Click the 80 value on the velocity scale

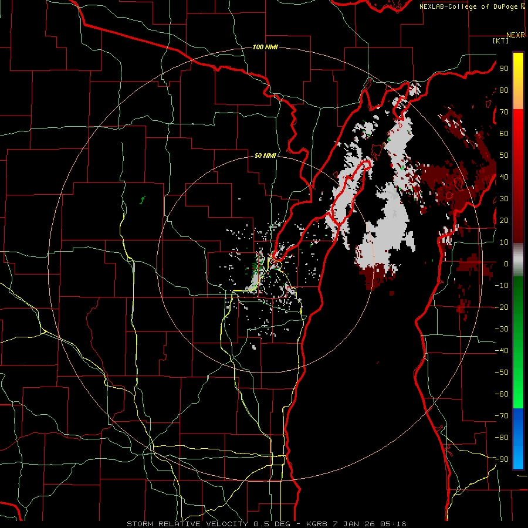tap(504, 90)
